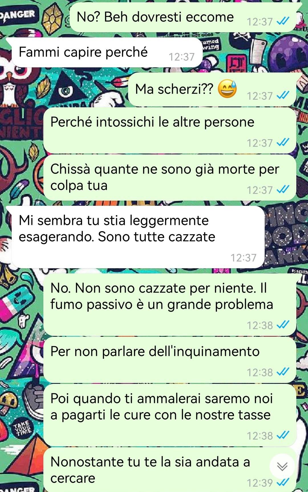This screenshot has width=308, height=492.
Task: Tap read ticks on 'dell'inquinamento' message
Action: click(x=283, y=372)
